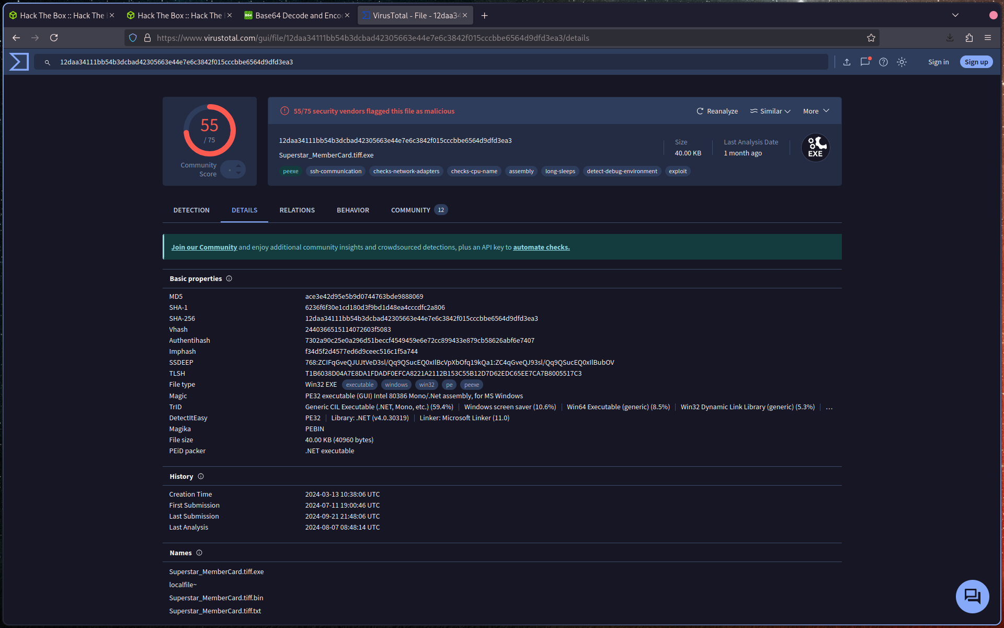This screenshot has height=628, width=1004.
Task: Open the notifications chat icon
Action: tap(865, 62)
